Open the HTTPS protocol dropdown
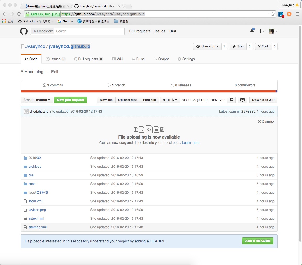This screenshot has width=302, height=265. [x=170, y=100]
